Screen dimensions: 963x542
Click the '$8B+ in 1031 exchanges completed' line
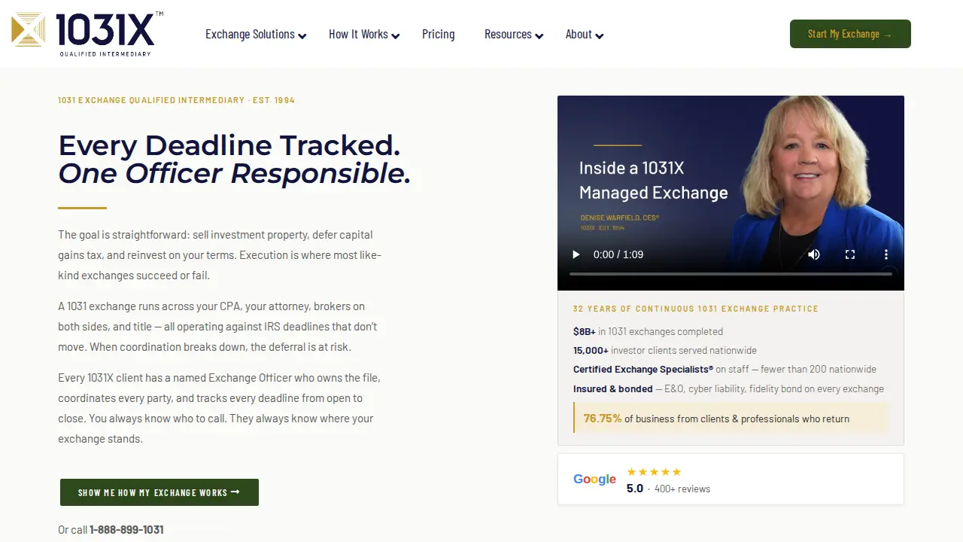(648, 331)
